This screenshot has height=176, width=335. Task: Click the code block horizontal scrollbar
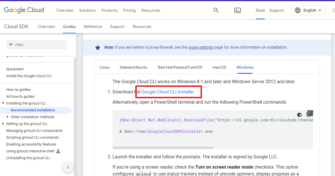tap(163, 148)
